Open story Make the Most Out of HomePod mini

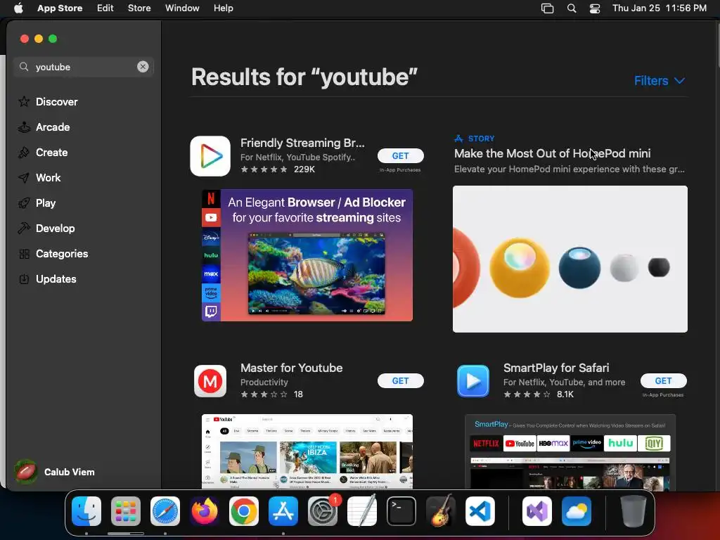553,153
